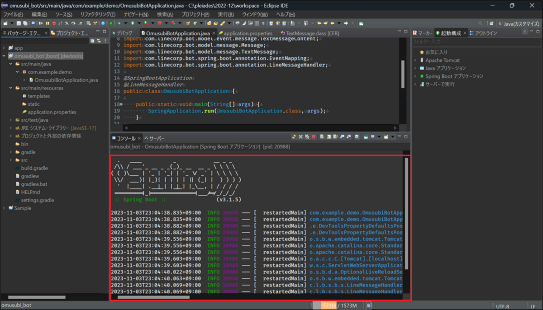543x310 pixels.
Task: Click Clear Console icon in console toolbar
Action: click(322, 136)
